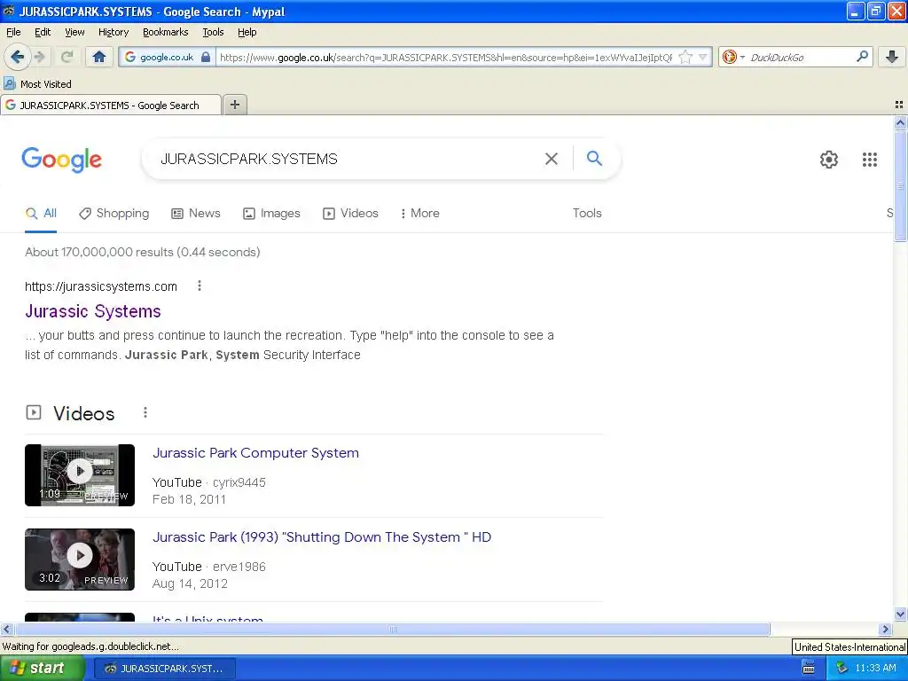
Task: Click the keyboard icon in system tray
Action: point(809,669)
